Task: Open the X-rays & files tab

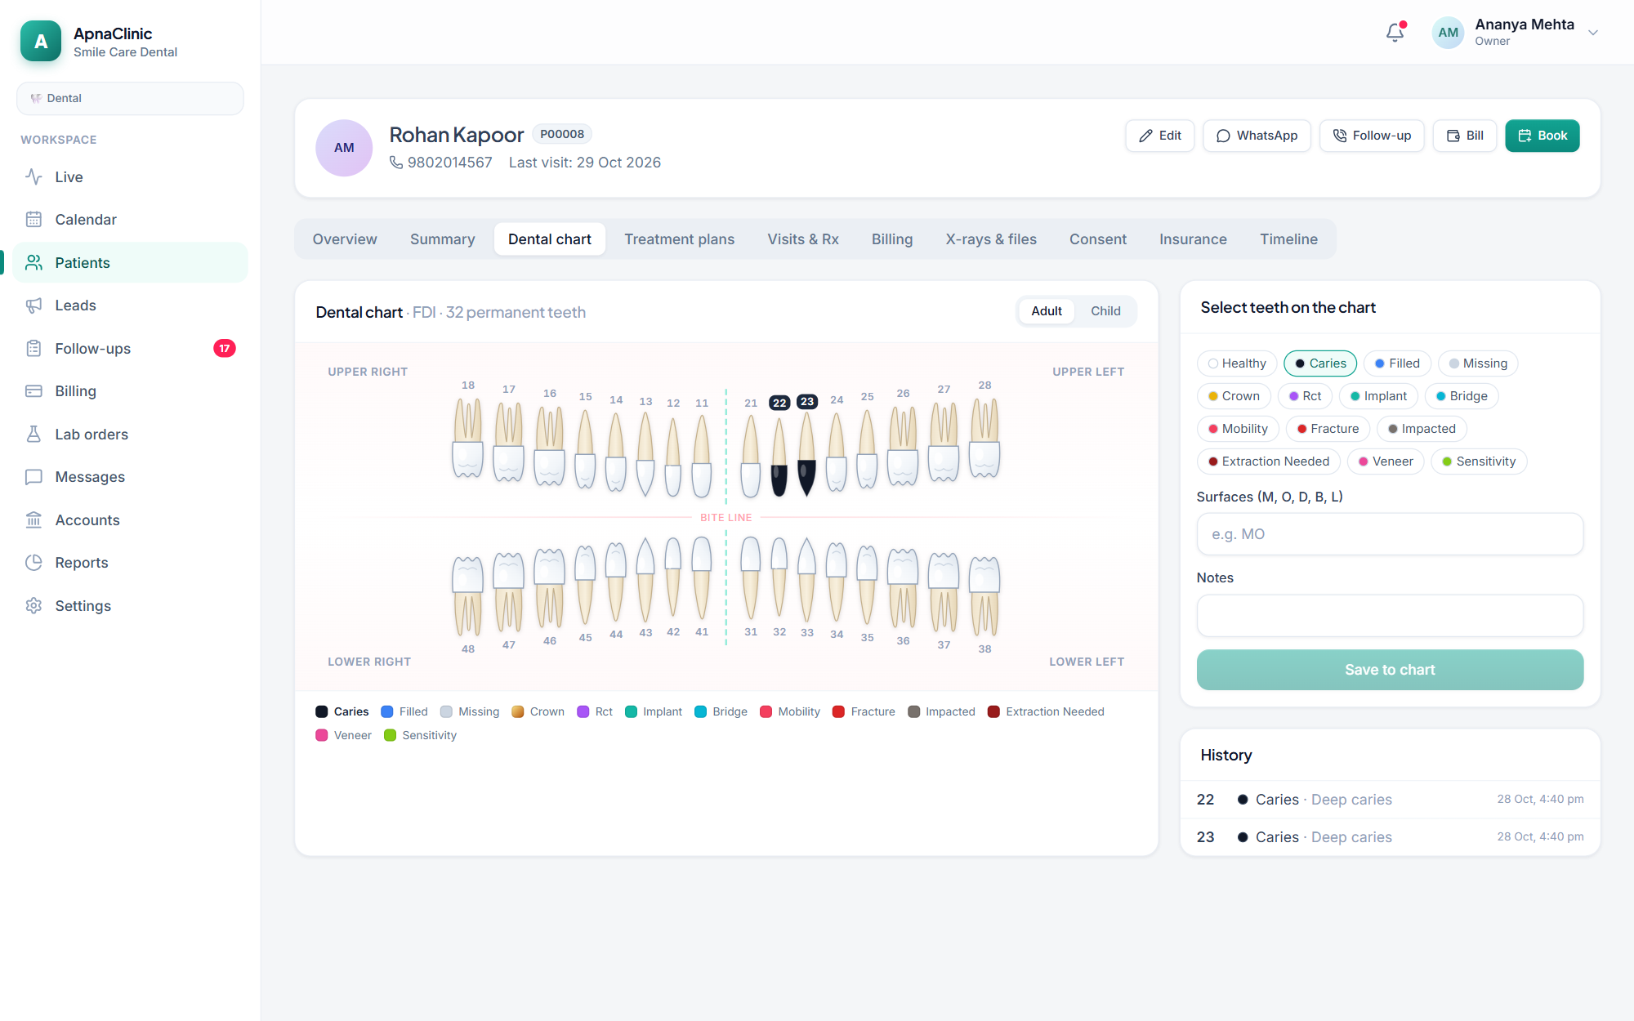Action: (991, 239)
